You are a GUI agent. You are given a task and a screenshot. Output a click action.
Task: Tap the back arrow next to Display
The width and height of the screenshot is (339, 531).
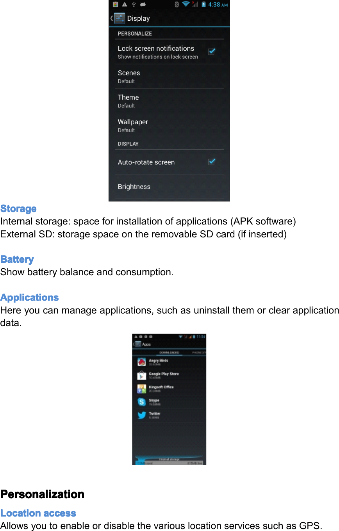(111, 18)
